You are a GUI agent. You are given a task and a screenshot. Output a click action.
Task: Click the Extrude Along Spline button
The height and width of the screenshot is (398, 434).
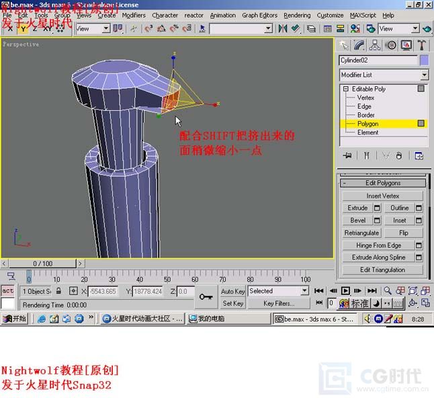pyautogui.click(x=379, y=257)
